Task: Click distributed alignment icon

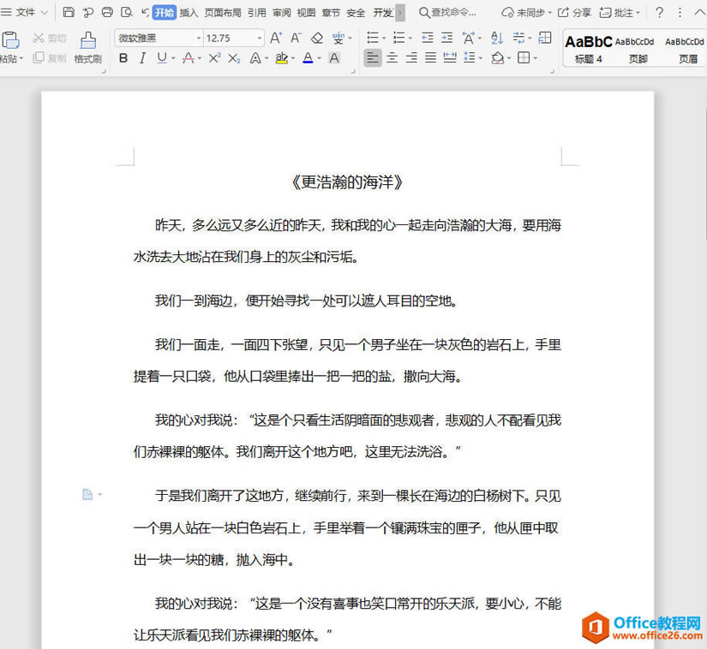Action: (450, 57)
